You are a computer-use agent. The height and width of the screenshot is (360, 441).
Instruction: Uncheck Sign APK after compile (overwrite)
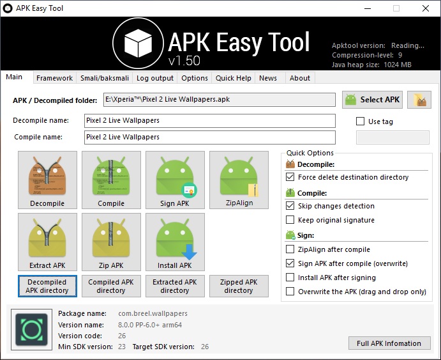[x=290, y=263]
